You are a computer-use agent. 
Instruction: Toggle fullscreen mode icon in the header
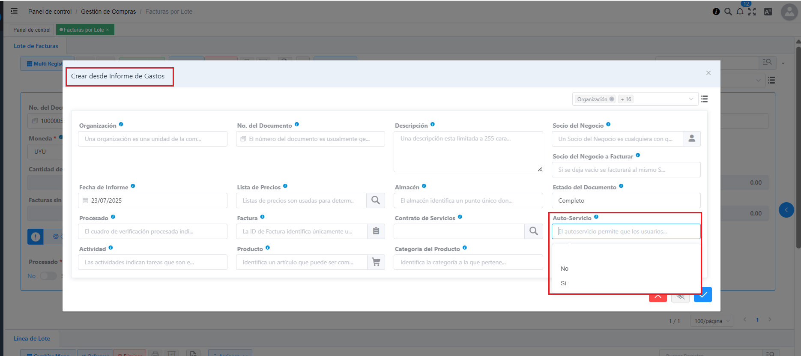752,12
